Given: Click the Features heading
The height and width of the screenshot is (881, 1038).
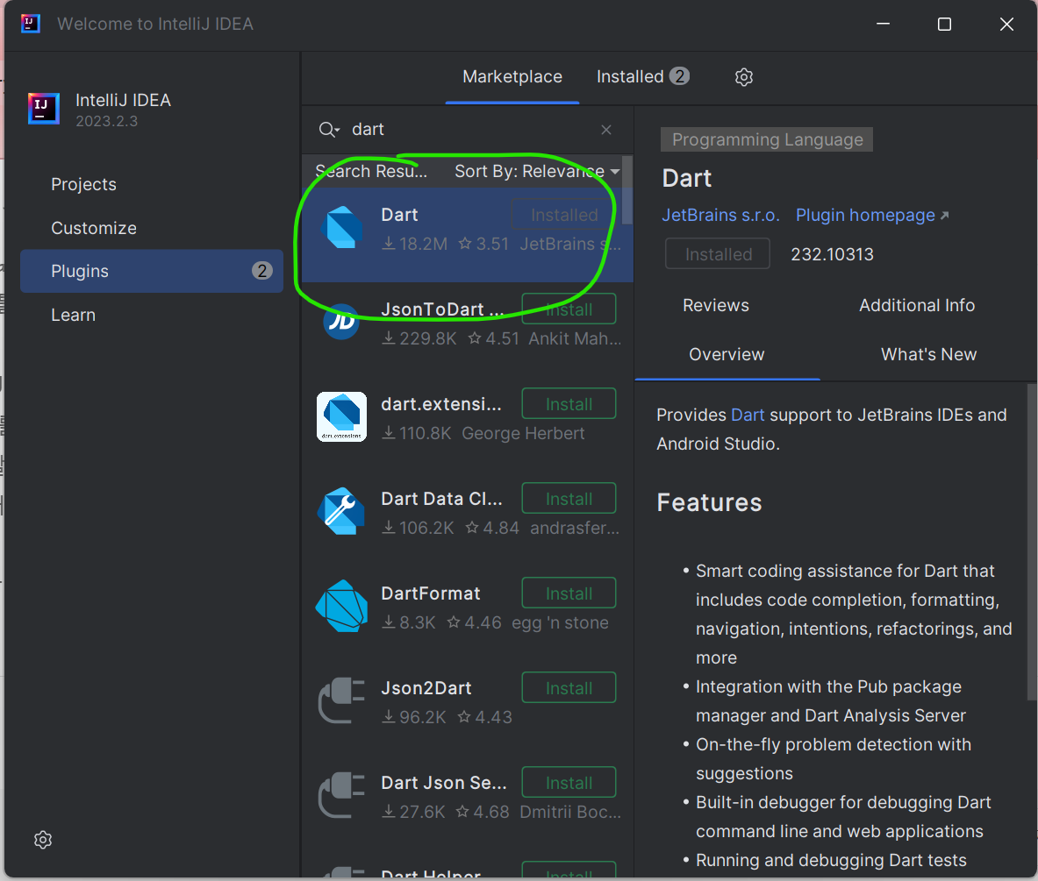Looking at the screenshot, I should 709,502.
